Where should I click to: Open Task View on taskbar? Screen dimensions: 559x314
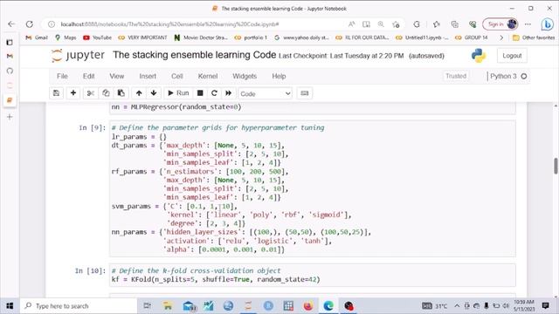click(147, 306)
